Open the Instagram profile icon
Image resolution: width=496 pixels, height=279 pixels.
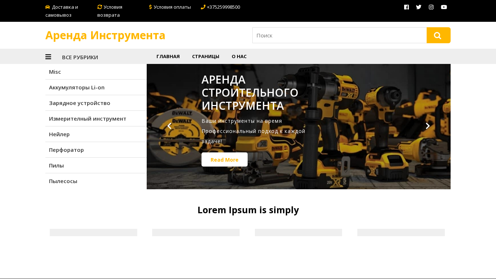(431, 7)
